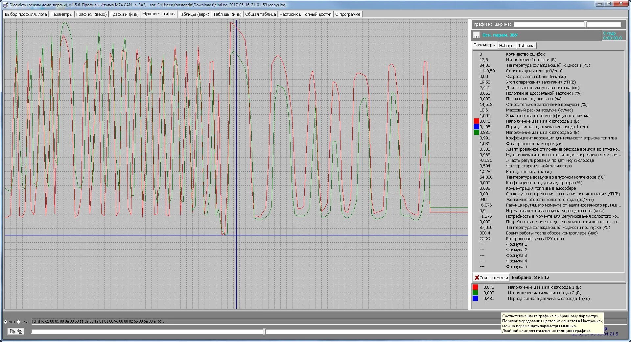Open the 'О программе' tab

click(x=348, y=14)
